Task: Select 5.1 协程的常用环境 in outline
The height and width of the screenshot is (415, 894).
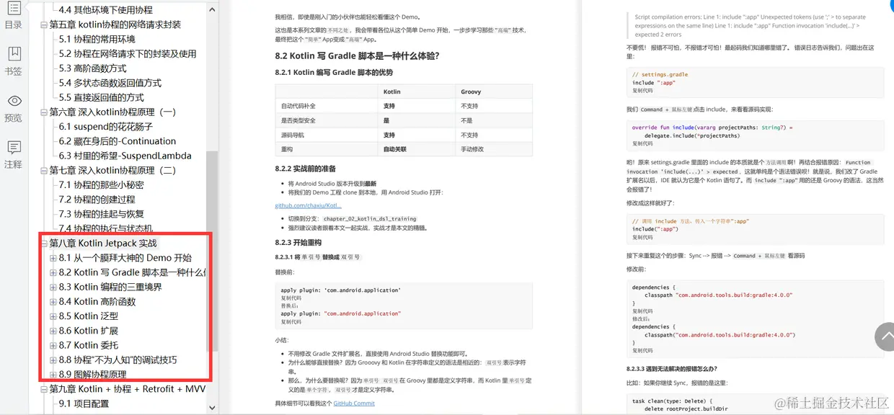Action: click(x=97, y=39)
